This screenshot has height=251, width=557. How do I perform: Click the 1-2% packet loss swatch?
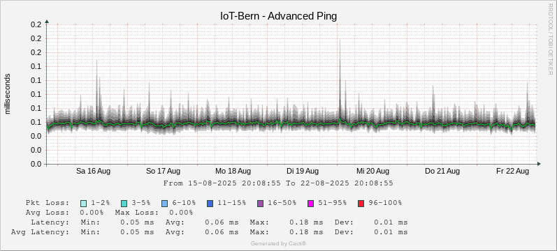[83, 204]
